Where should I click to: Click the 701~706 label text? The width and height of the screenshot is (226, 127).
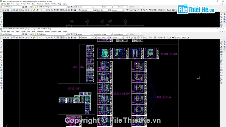(x=78, y=67)
